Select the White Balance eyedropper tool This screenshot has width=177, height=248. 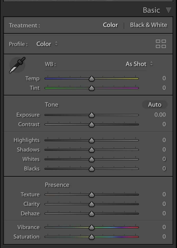(17, 65)
